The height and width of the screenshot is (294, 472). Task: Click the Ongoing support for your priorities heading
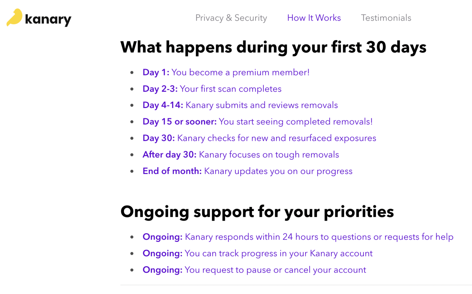point(258,212)
